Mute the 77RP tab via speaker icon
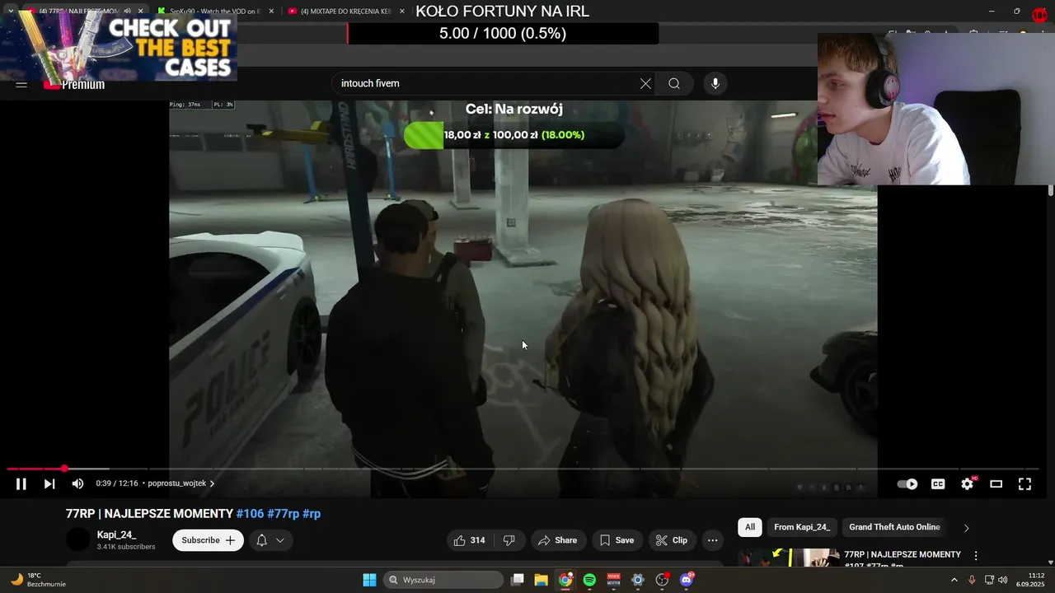The height and width of the screenshot is (593, 1055). click(x=127, y=12)
